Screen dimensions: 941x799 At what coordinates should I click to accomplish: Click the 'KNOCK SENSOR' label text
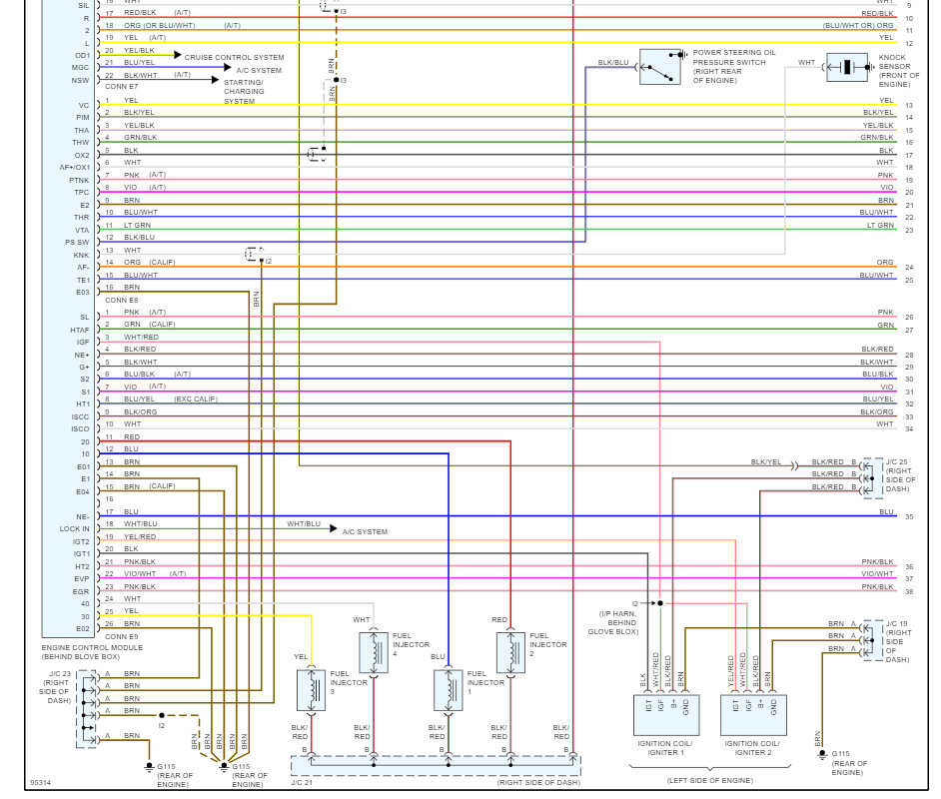pos(894,62)
